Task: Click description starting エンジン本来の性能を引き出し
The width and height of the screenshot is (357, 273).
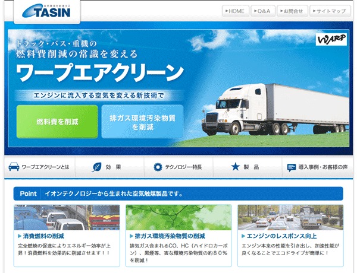Action: tap(290, 249)
